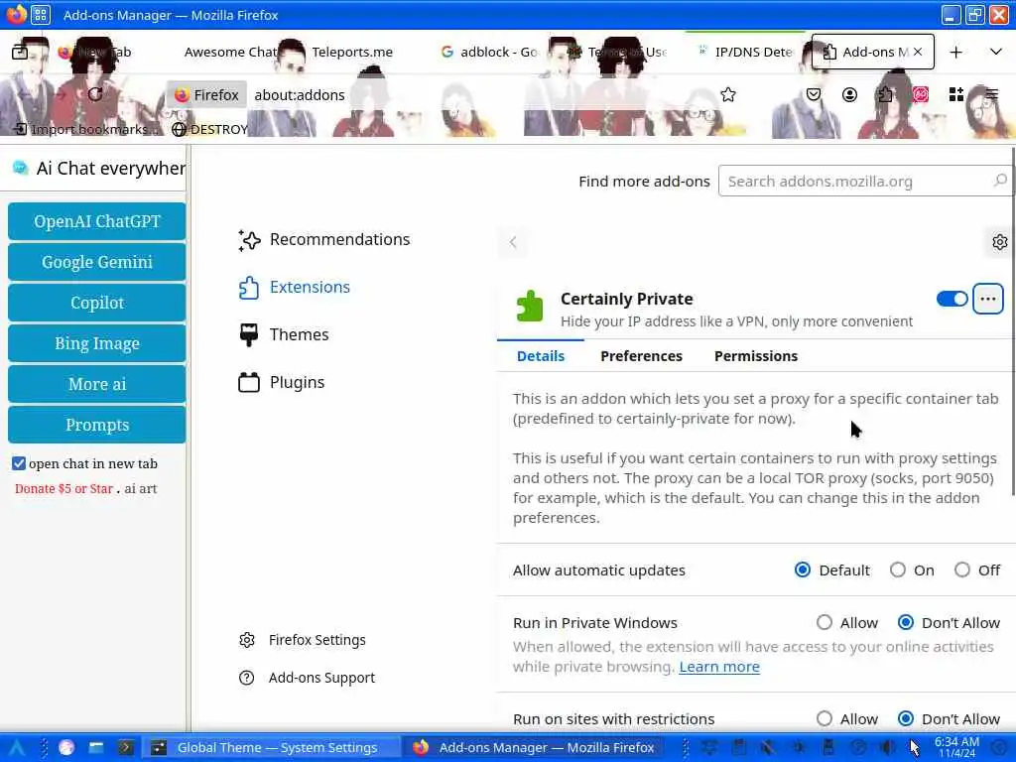This screenshot has width=1016, height=762.
Task: Open Extensions category in sidebar
Action: tap(294, 287)
